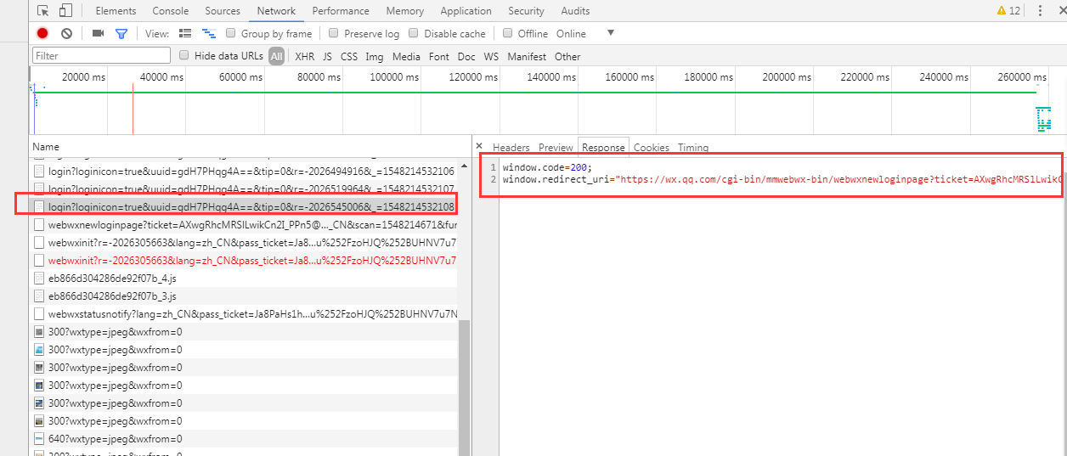Capture screenshots camera icon
Viewport: 1067px width, 456px height.
[x=98, y=33]
